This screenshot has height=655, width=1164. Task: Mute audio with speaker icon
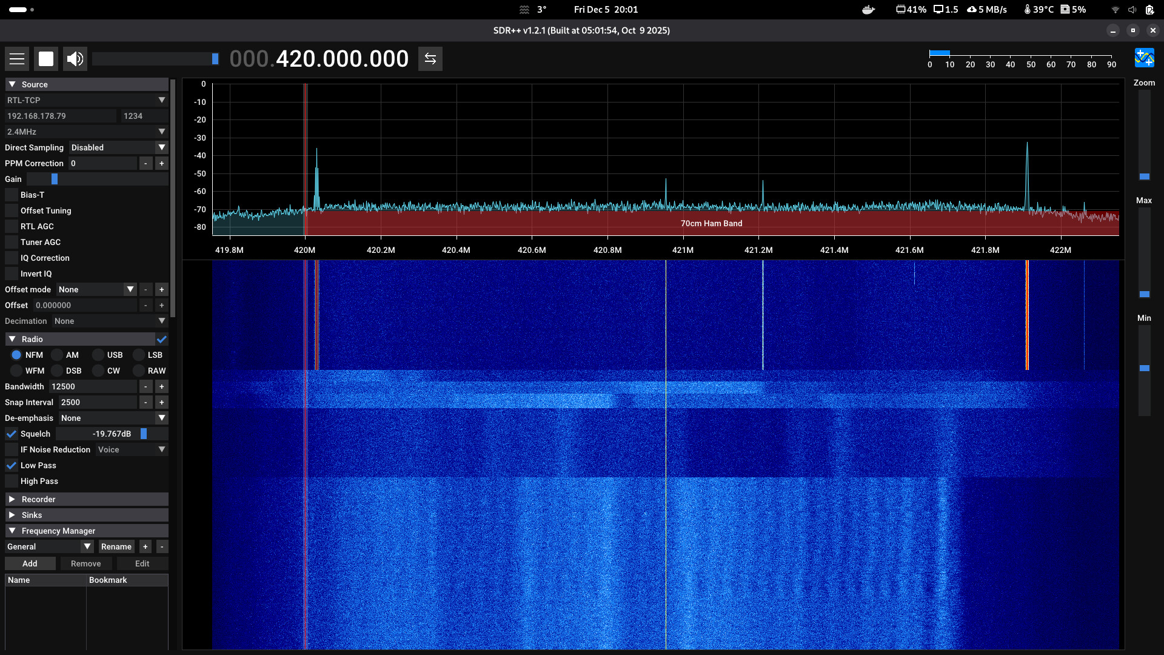point(75,59)
